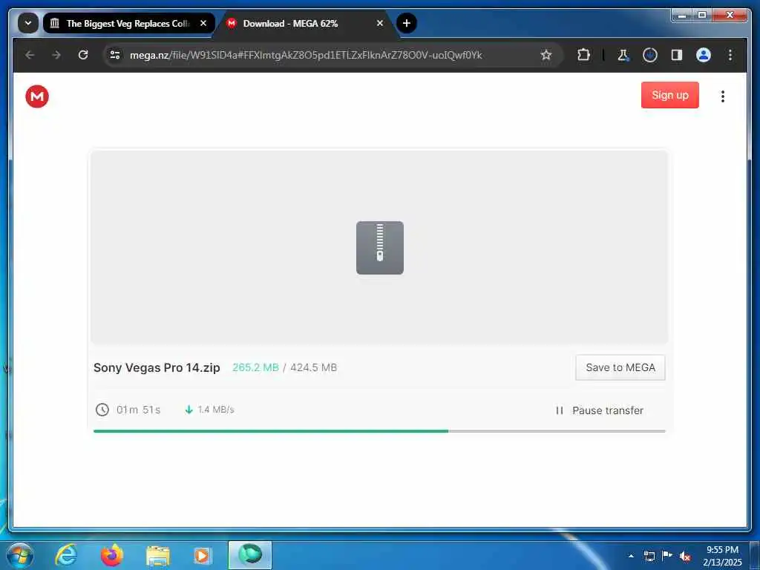Open the Chrome three-dot menu
This screenshot has width=760, height=570.
click(x=730, y=55)
